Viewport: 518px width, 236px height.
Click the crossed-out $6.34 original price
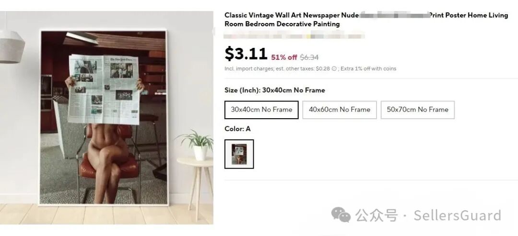tap(309, 57)
